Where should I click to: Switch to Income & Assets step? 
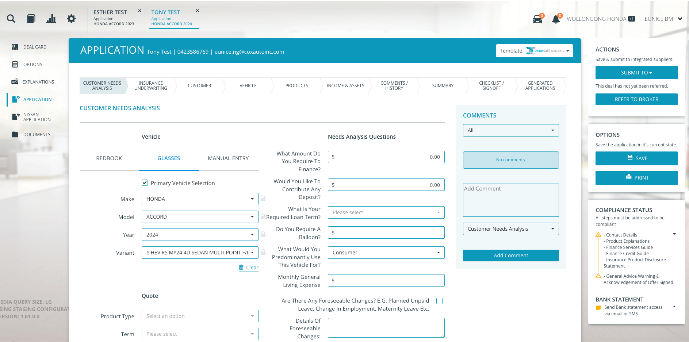pos(345,86)
